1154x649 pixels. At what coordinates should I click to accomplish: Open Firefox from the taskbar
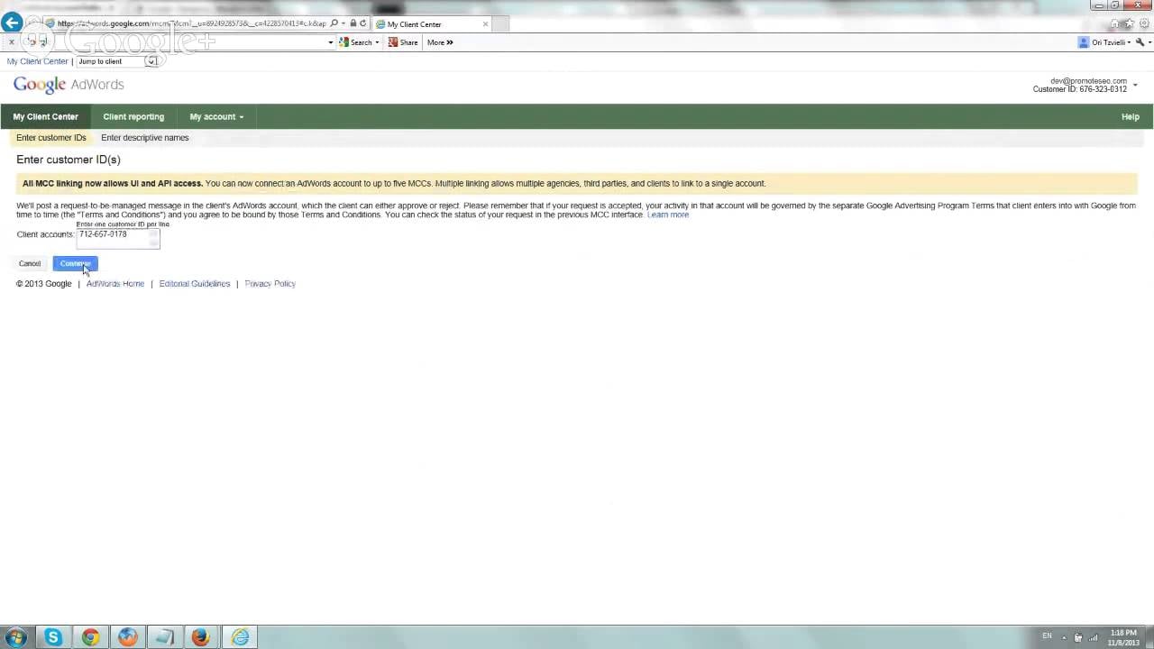point(201,637)
